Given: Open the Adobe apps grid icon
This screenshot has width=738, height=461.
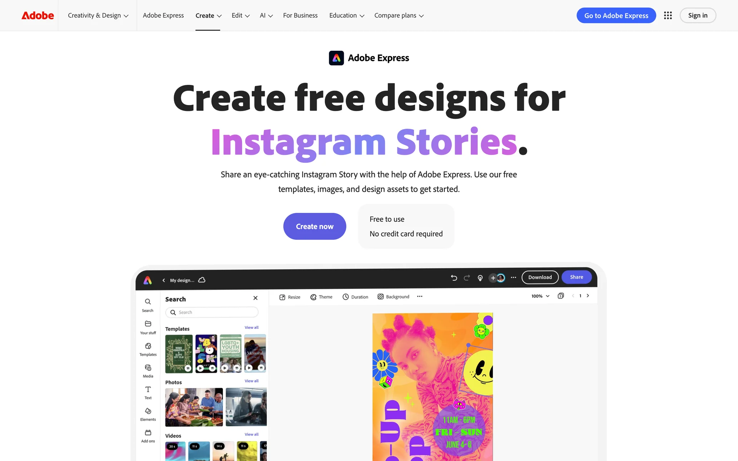Looking at the screenshot, I should coord(668,15).
